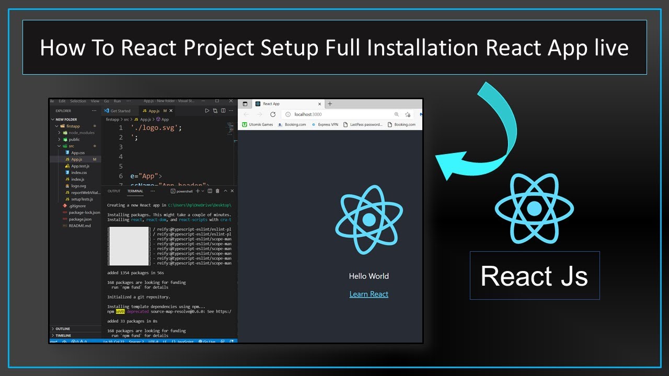Open editor More Actions ellipsis
The width and height of the screenshot is (669, 376).
[232, 111]
